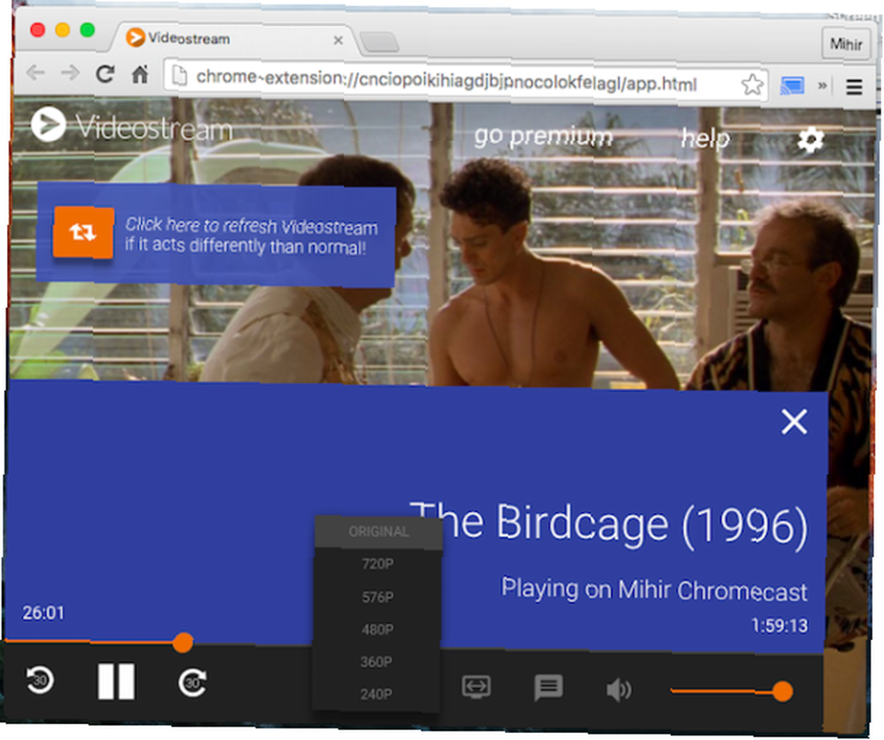The image size is (884, 740).
Task: Click the go premium link
Action: 543,136
